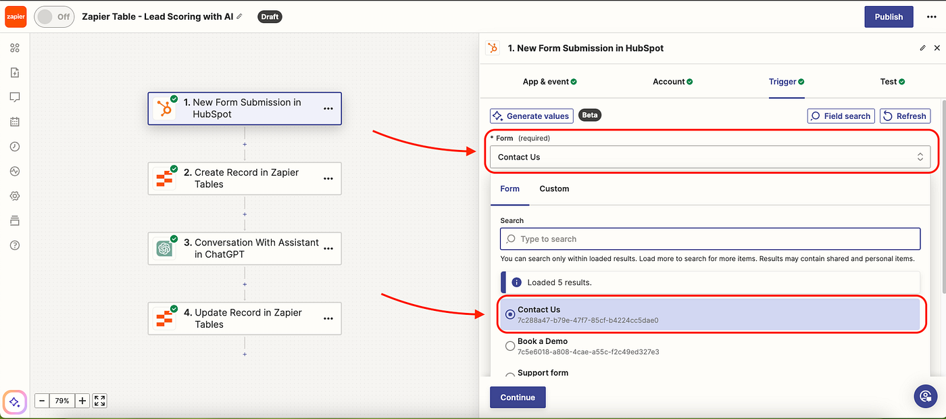Click the Field search button

tap(841, 116)
